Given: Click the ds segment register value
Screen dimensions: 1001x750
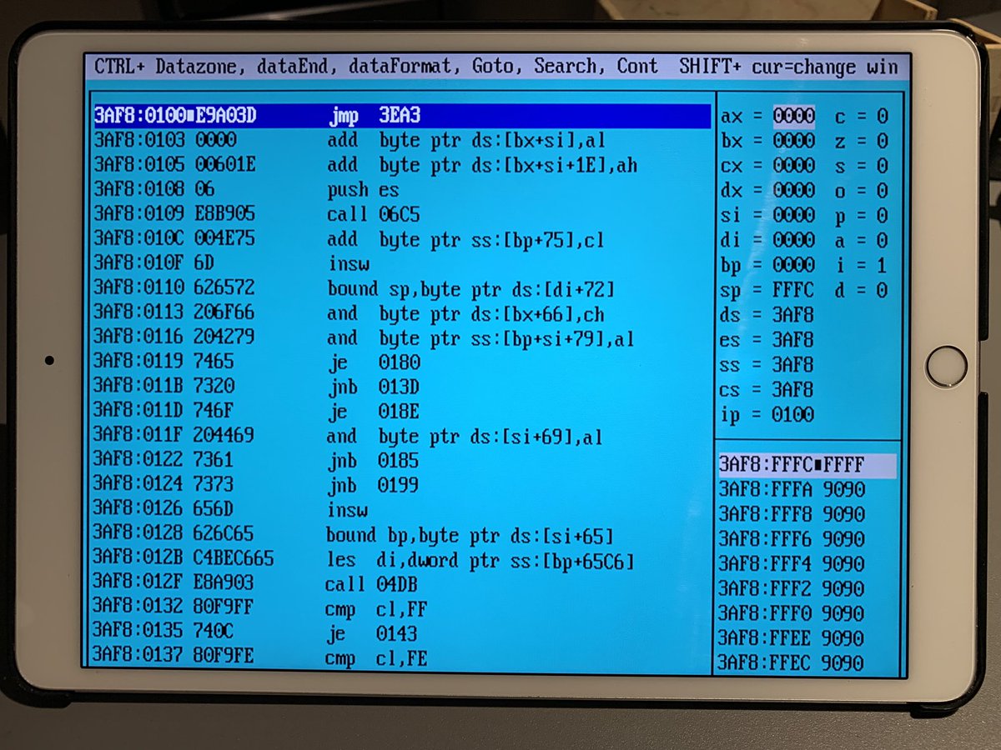Looking at the screenshot, I should [794, 316].
